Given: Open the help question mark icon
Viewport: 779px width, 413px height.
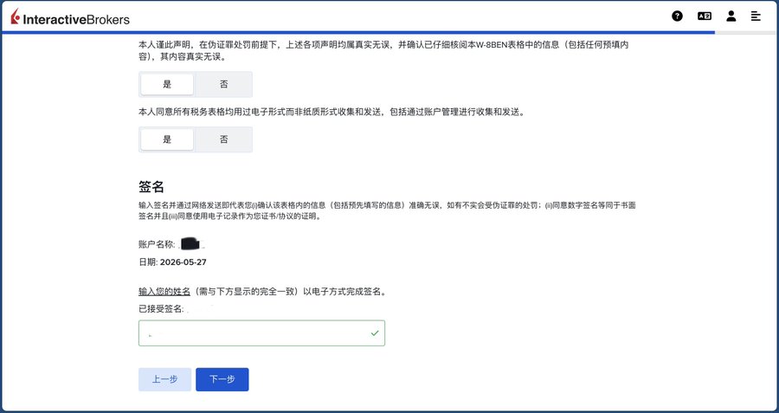Looking at the screenshot, I should tap(677, 16).
